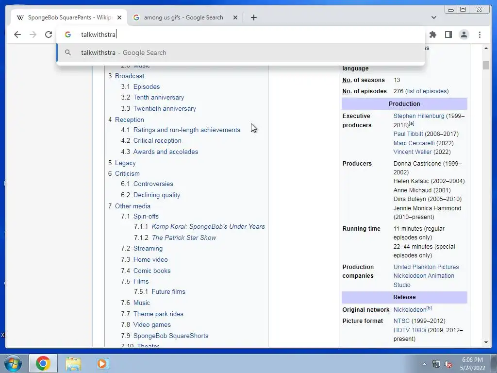Follow Nickelodeon Animation Studio link
This screenshot has width=497, height=373.
click(424, 280)
